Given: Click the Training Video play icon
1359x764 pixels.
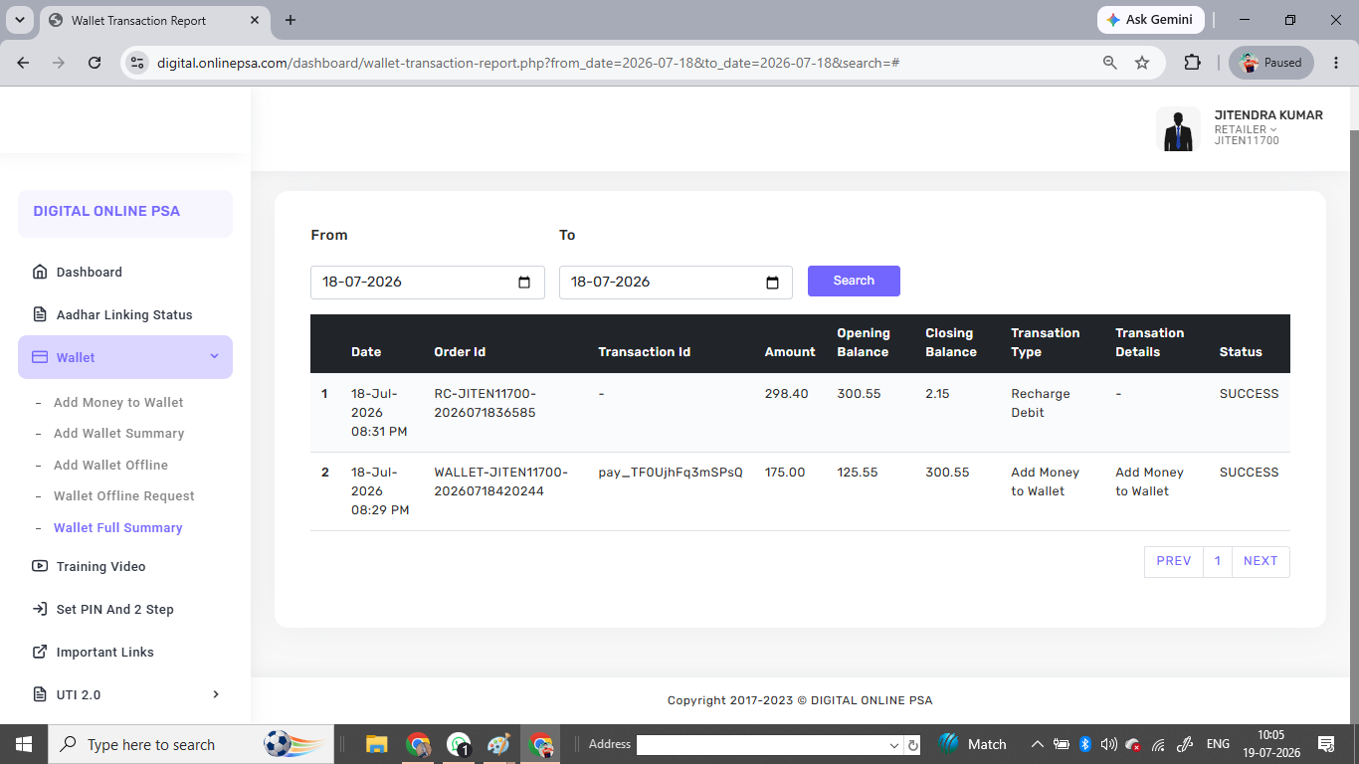Looking at the screenshot, I should tap(40, 566).
